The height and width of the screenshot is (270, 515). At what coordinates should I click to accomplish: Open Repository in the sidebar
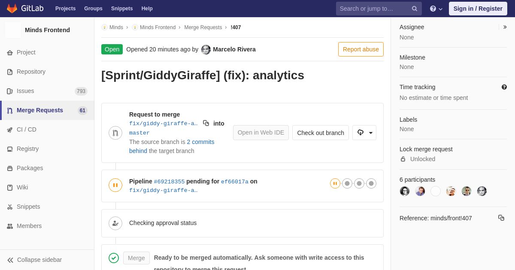click(x=47, y=72)
